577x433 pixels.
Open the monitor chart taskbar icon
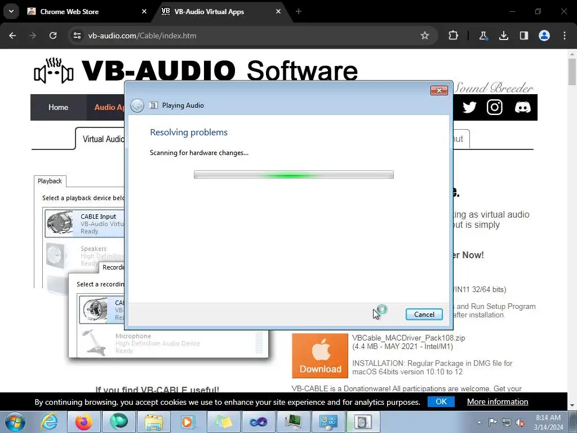[x=293, y=422]
